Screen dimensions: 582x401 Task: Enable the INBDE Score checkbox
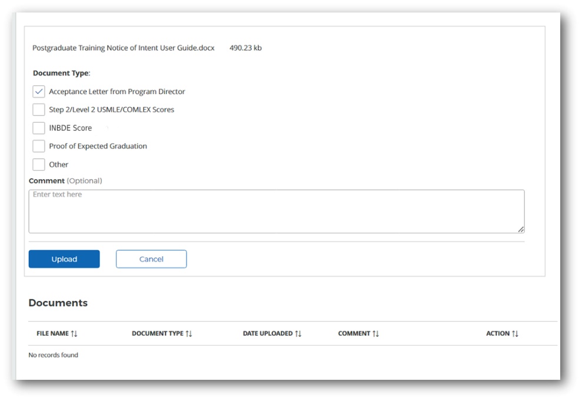(x=39, y=128)
